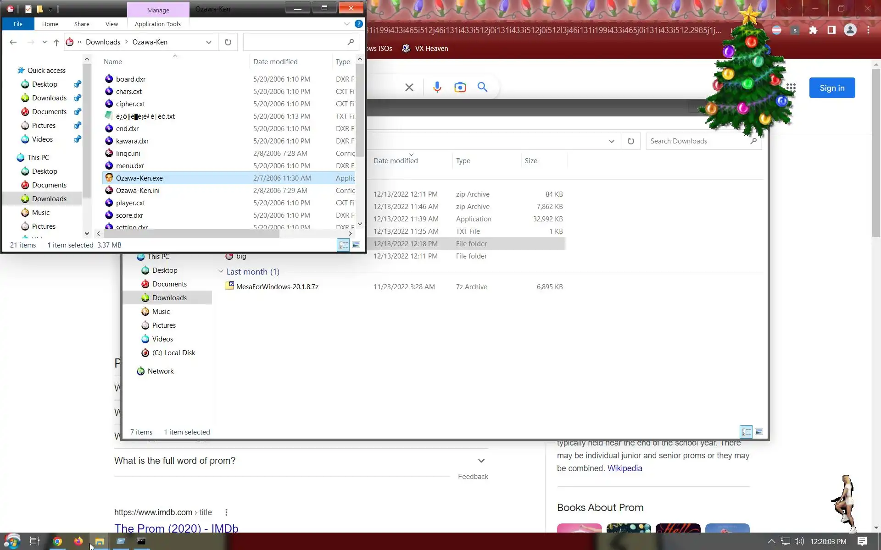Refresh the Ozawa-Ken folder view
The height and width of the screenshot is (550, 881).
pyautogui.click(x=228, y=42)
